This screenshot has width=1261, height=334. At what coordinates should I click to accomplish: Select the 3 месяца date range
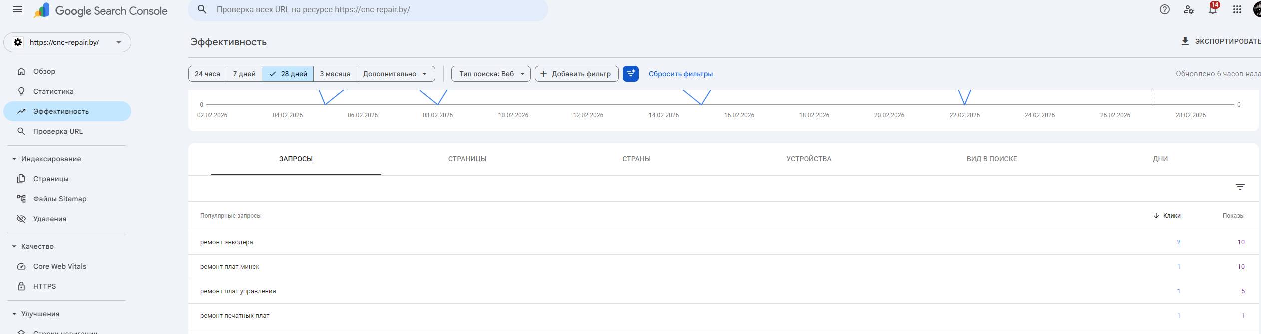[x=335, y=74]
